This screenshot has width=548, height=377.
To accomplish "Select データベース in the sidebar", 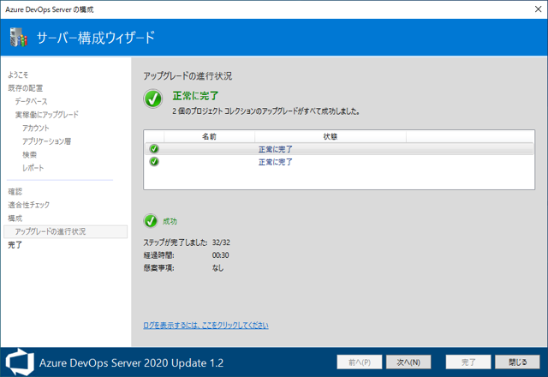I will tap(31, 101).
